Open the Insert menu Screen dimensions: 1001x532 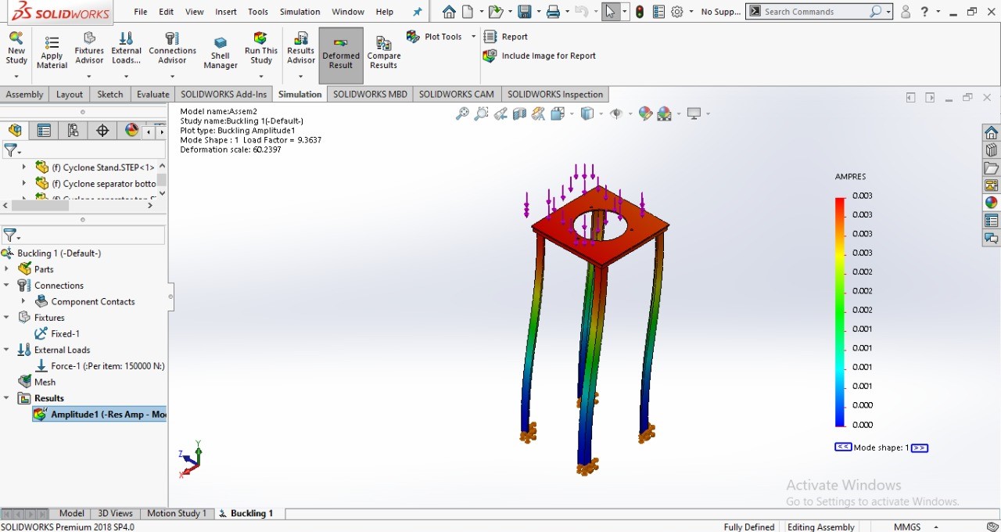pyautogui.click(x=225, y=11)
